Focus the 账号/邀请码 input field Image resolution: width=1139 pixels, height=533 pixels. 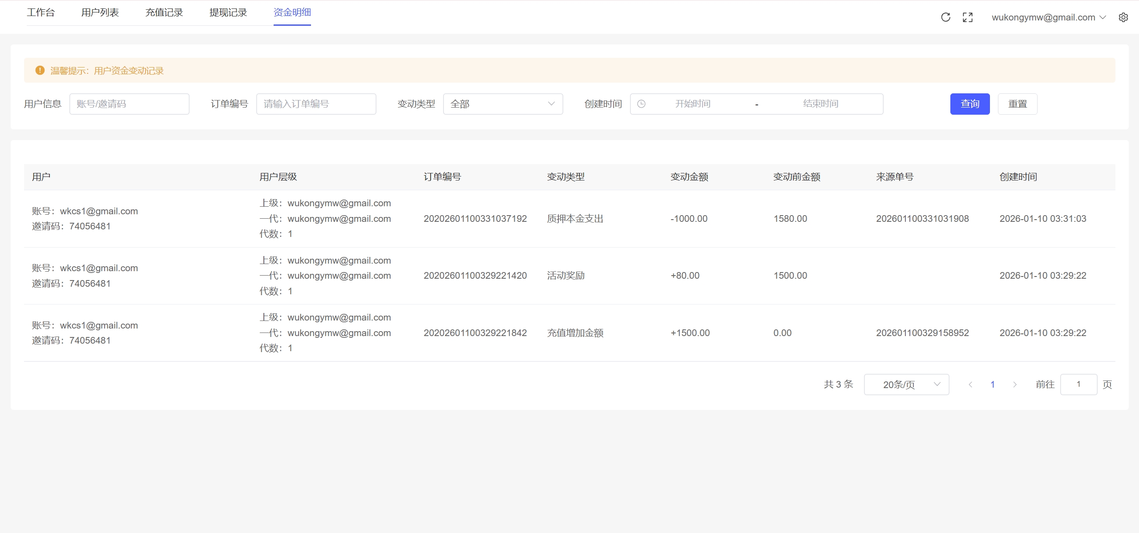pyautogui.click(x=129, y=104)
